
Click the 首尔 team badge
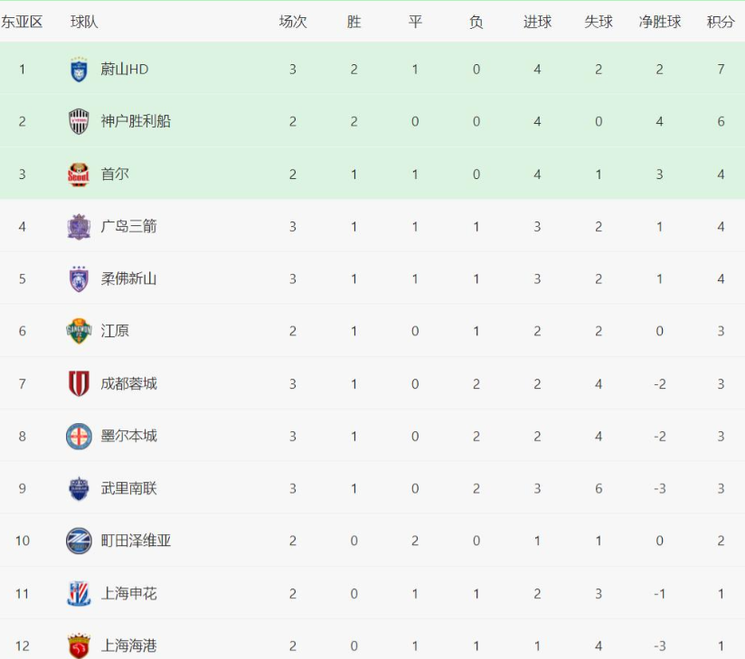tap(80, 174)
